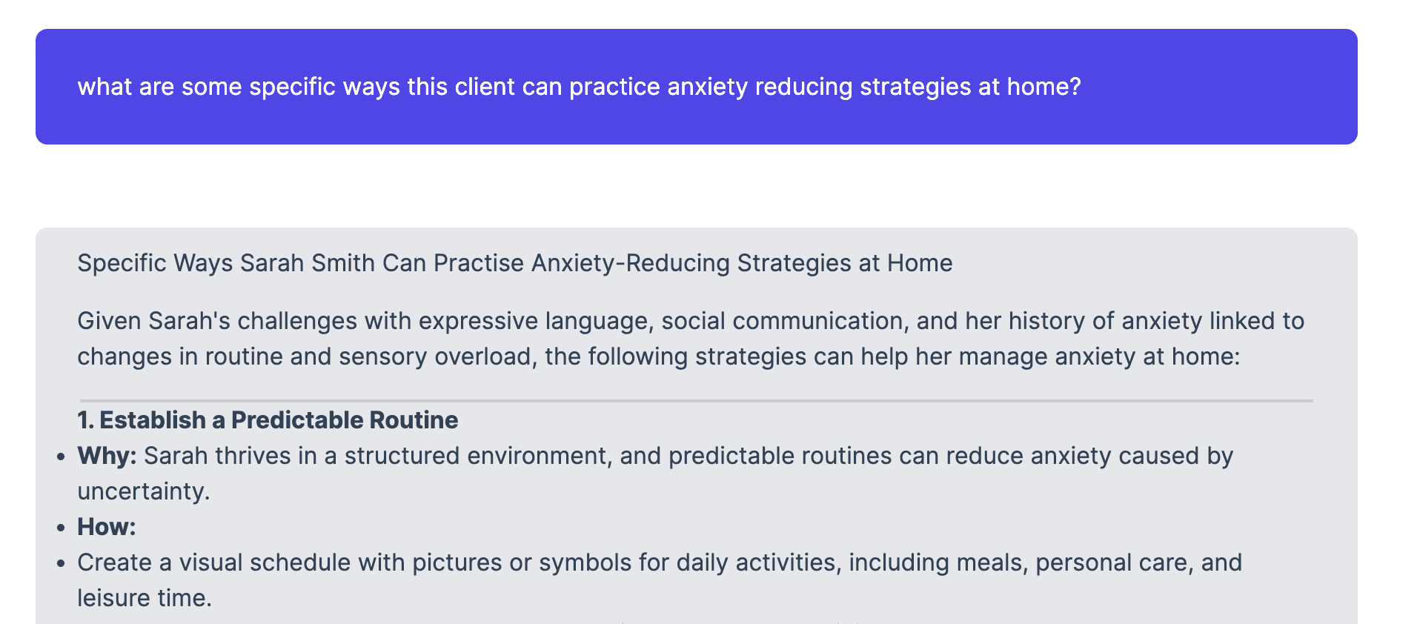This screenshot has width=1420, height=624.
Task: Click the intro paragraph starting 'Given Sarah's challenges'
Action: [x=691, y=339]
